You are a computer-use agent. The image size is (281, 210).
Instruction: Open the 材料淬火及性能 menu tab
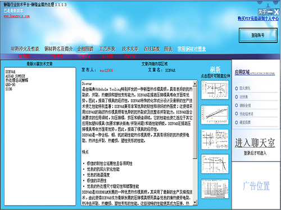click(x=25, y=49)
